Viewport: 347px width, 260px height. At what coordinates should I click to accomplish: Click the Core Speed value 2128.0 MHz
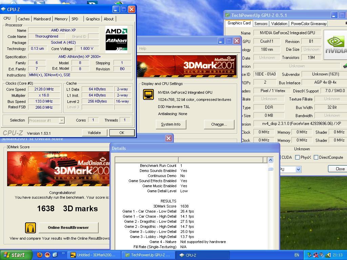44,89
